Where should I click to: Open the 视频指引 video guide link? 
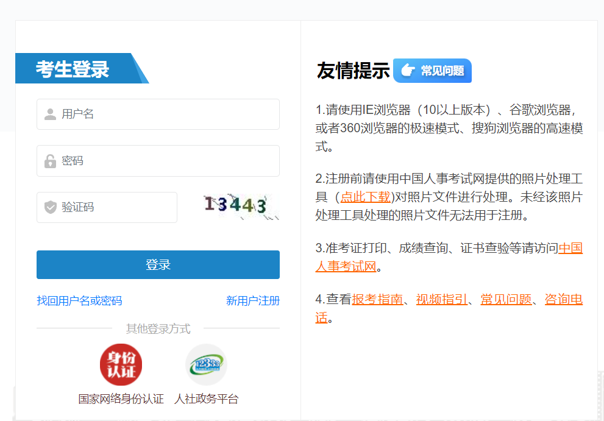click(x=441, y=299)
